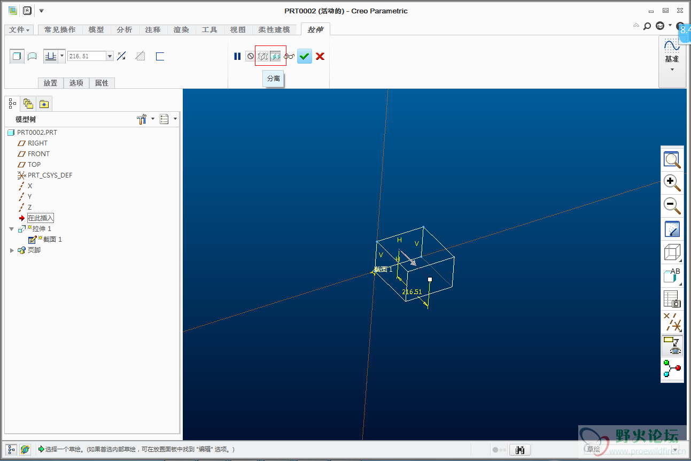Toggle the unattached preview icon
Image resolution: width=691 pixels, height=461 pixels.
tap(262, 56)
